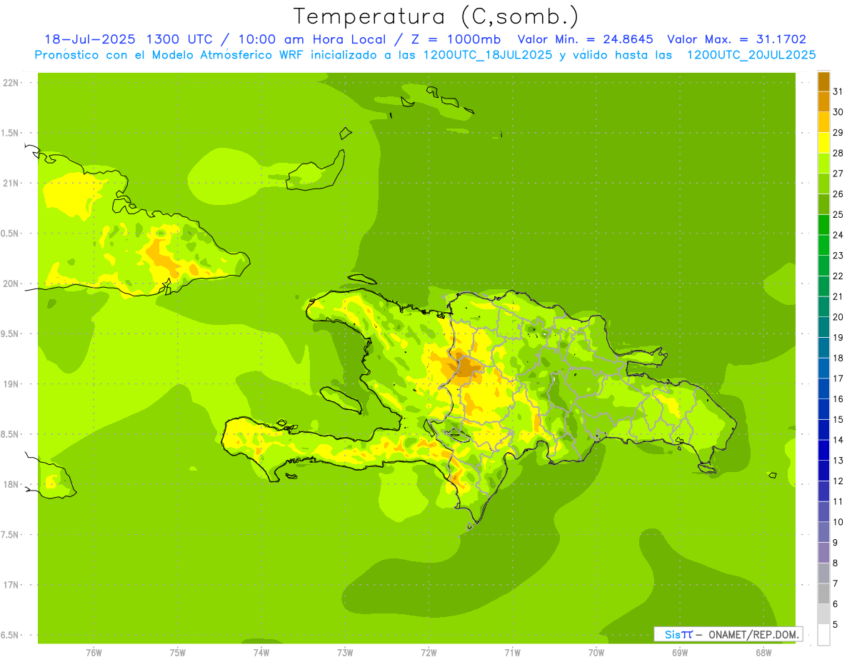Select the date text '18-Jul-2025 1300 UTC'
This screenshot has height=662, width=857.
tap(128, 39)
